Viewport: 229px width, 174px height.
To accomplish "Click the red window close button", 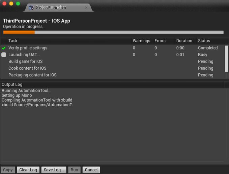I will 4,3.
